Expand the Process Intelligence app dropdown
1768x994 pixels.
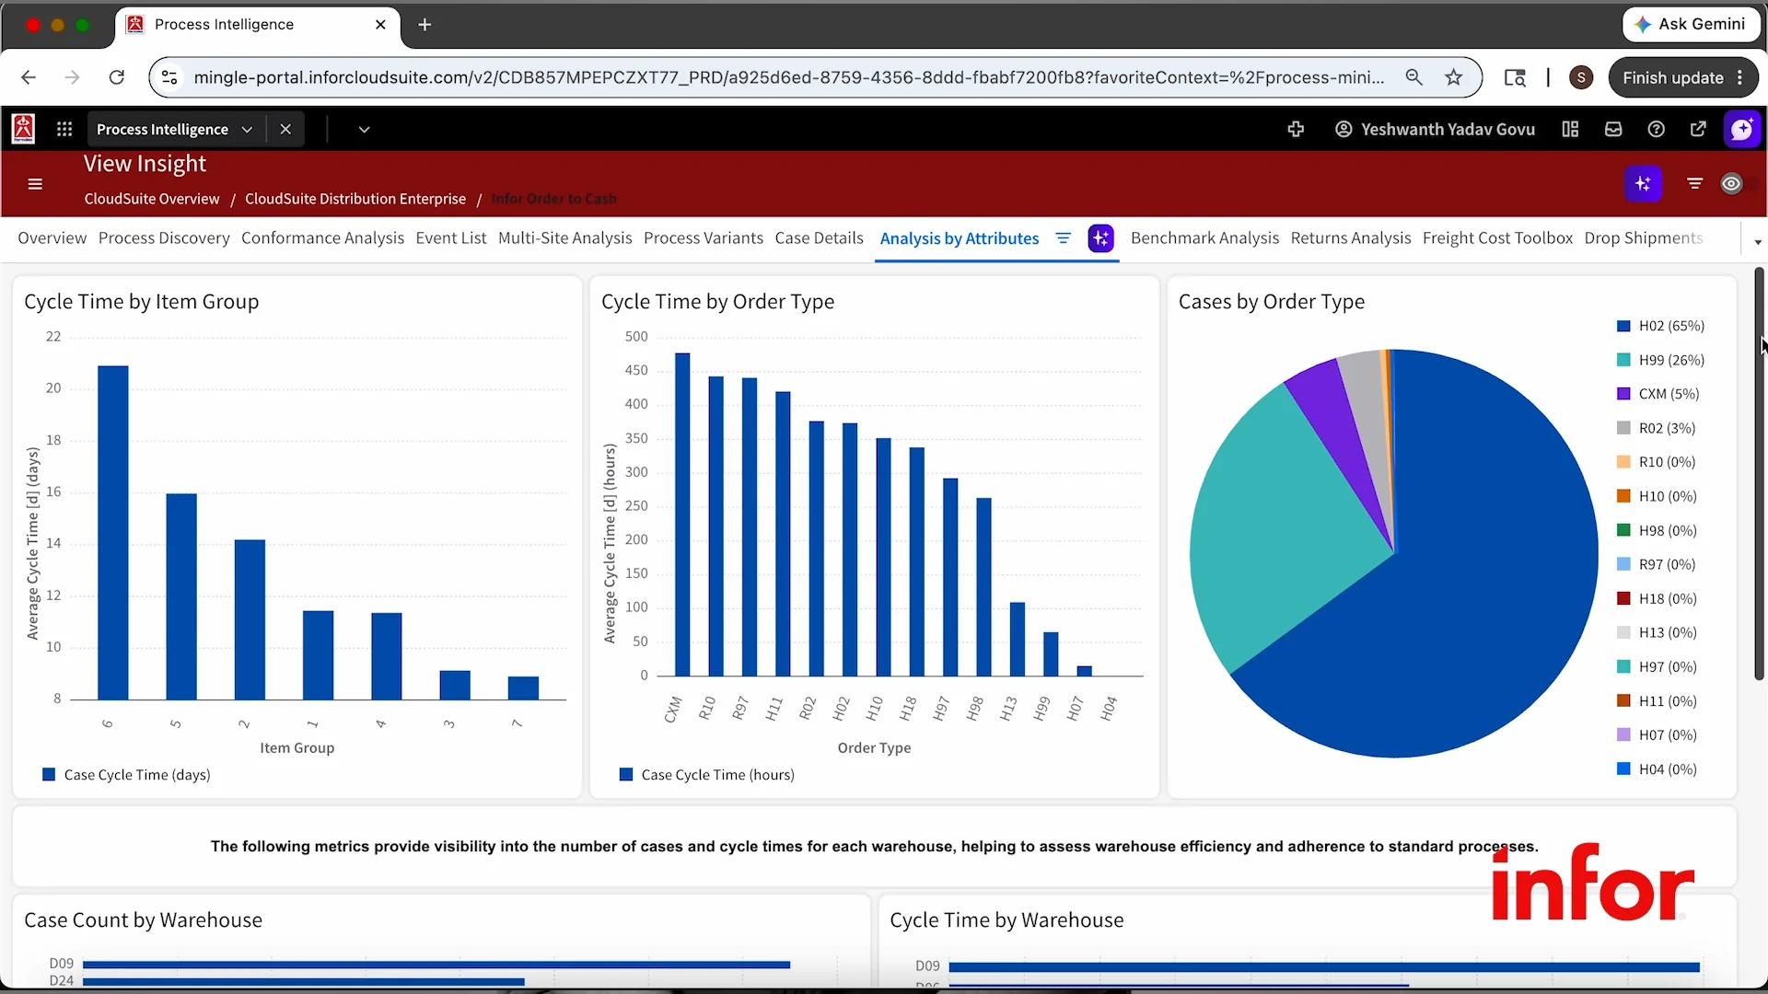click(x=247, y=130)
